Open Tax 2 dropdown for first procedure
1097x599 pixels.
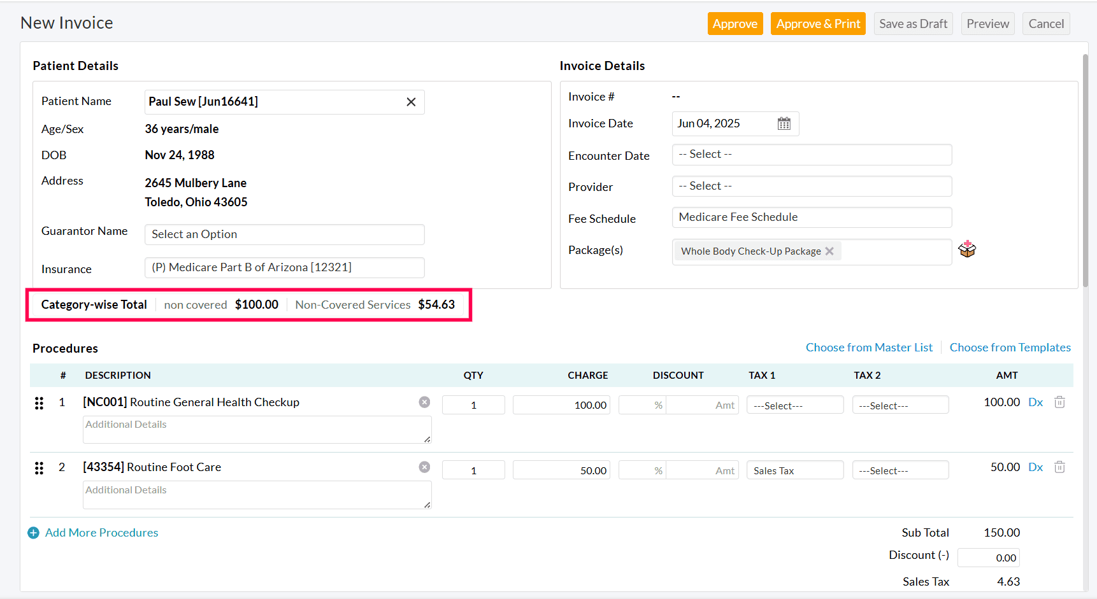coord(900,405)
